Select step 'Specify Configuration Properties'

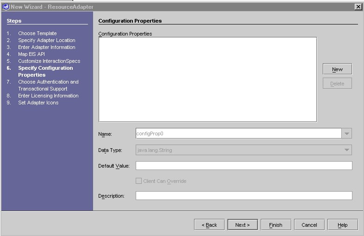click(x=45, y=71)
